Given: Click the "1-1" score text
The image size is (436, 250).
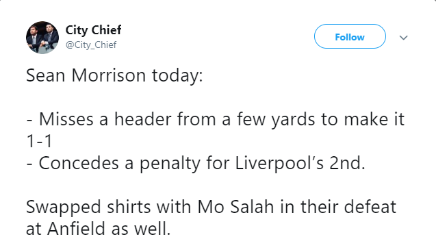Looking at the screenshot, I should click(x=39, y=141).
